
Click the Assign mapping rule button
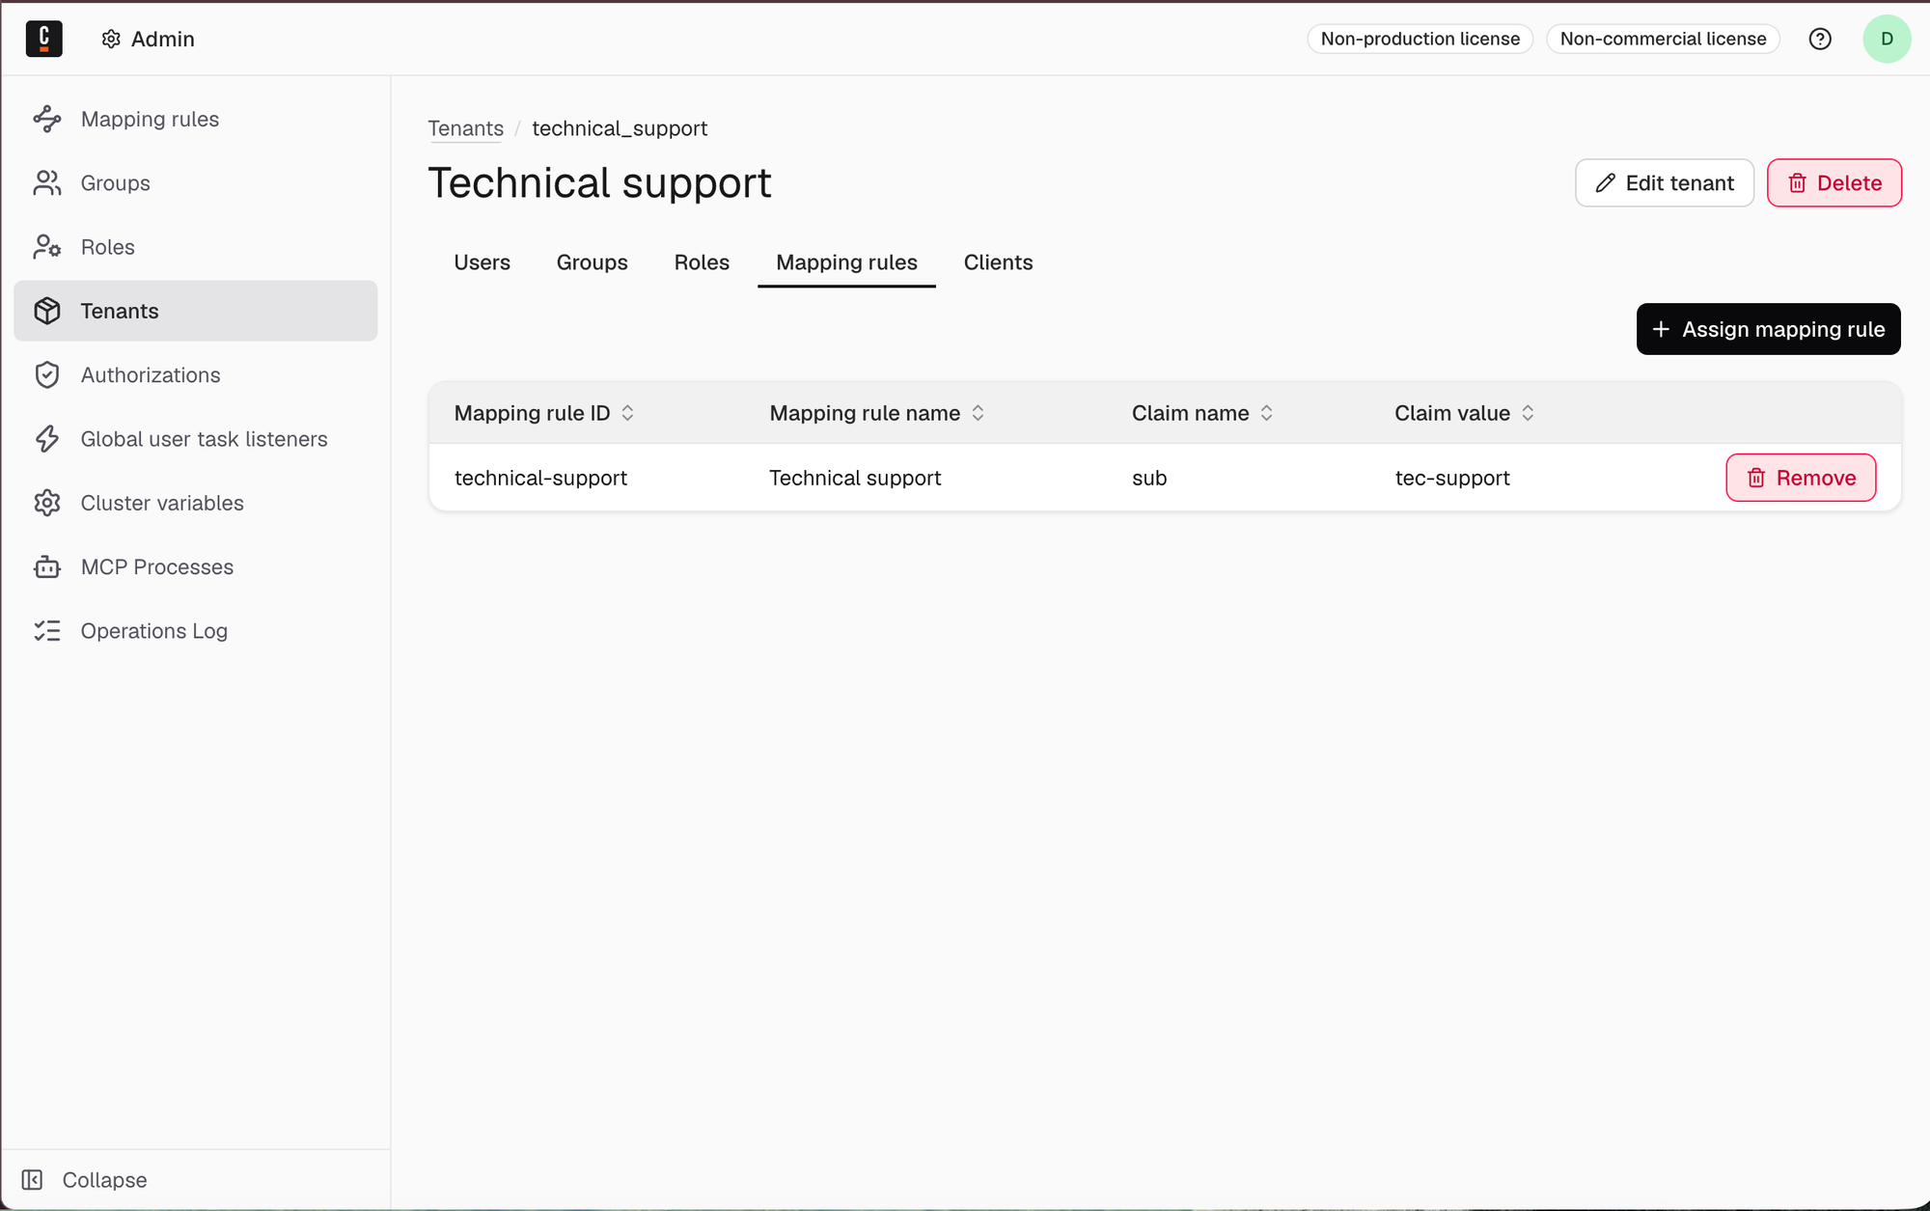(1768, 329)
